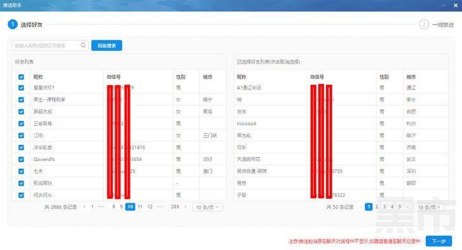The image size is (462, 250).
Task: Toggle the select-all header checkbox
Action: (22, 77)
